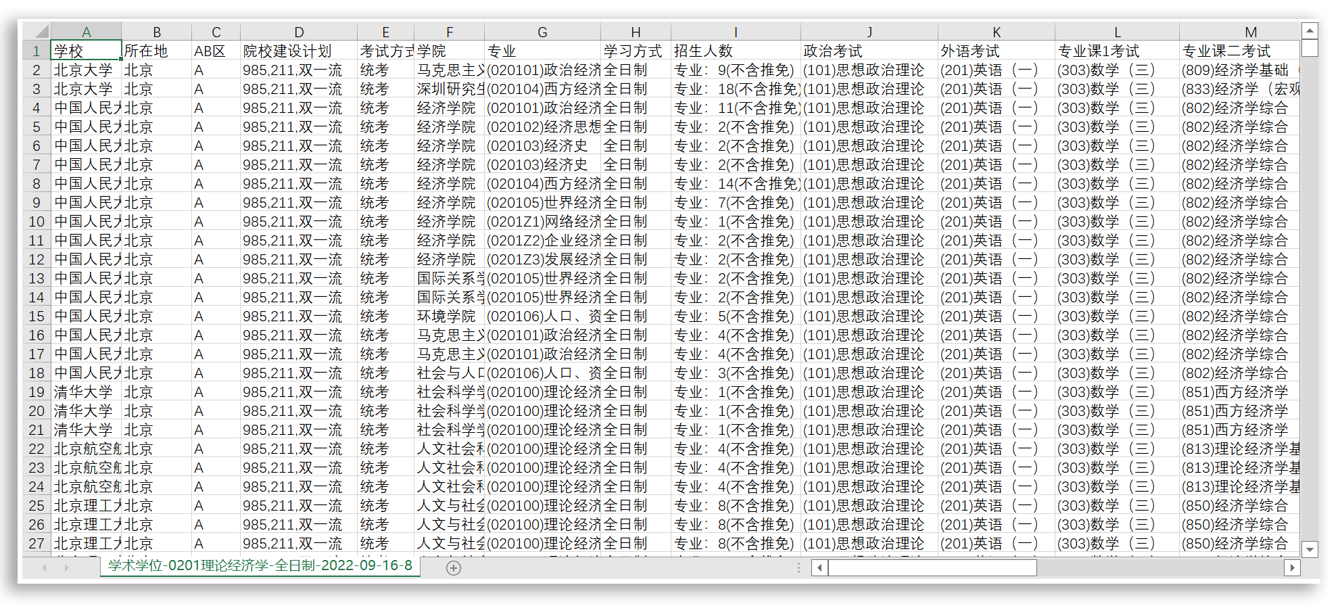This screenshot has height=608, width=1340.
Task: Select cell 北京理工大 in row 25
Action: tap(87, 505)
